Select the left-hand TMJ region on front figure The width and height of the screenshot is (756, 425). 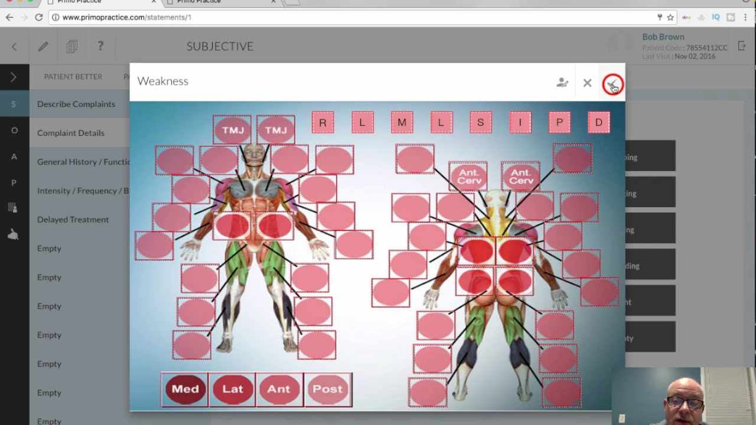(x=232, y=130)
